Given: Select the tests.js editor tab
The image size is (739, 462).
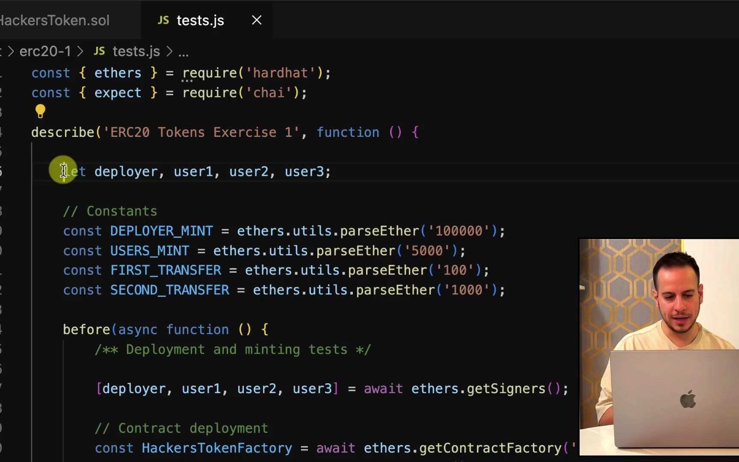Looking at the screenshot, I should pyautogui.click(x=207, y=20).
